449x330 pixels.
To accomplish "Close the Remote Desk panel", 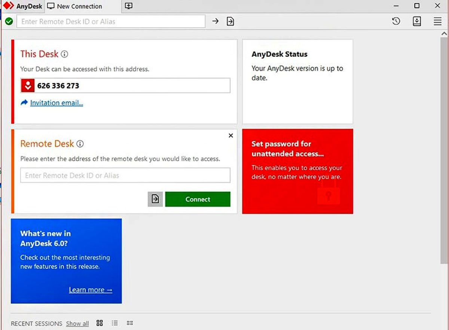I will (x=231, y=135).
